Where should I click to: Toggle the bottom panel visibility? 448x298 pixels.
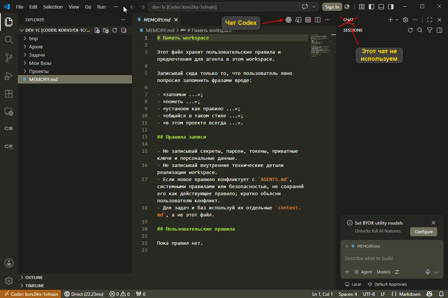[381, 7]
